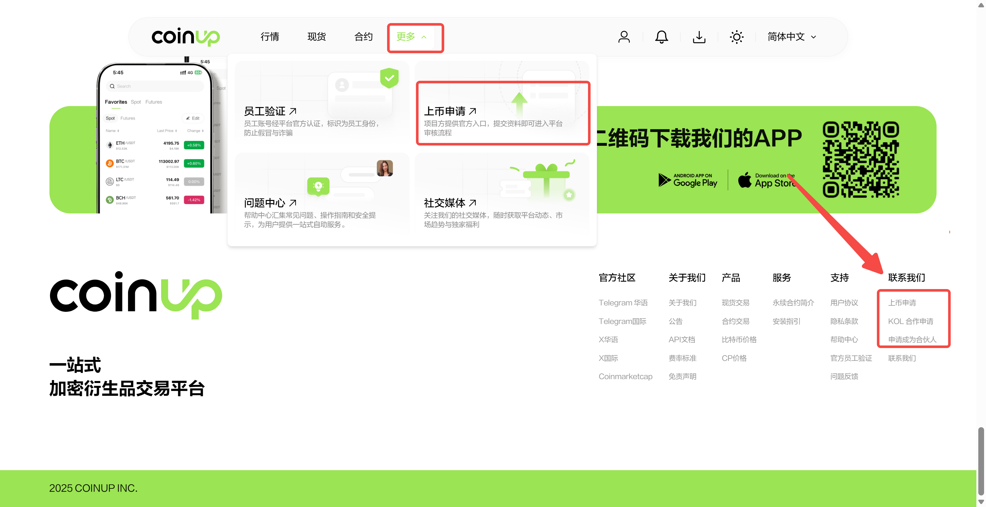Click the arrow icon beside 员工验证

(x=293, y=111)
